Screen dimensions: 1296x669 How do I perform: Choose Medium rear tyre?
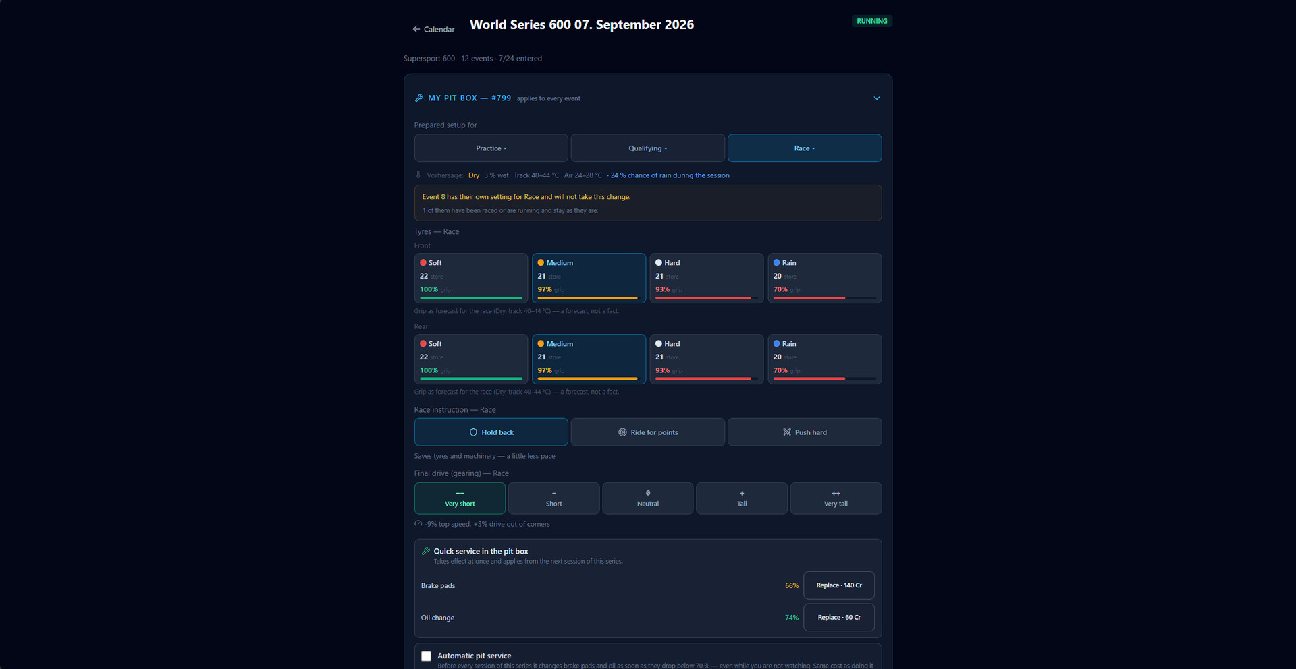(x=589, y=359)
